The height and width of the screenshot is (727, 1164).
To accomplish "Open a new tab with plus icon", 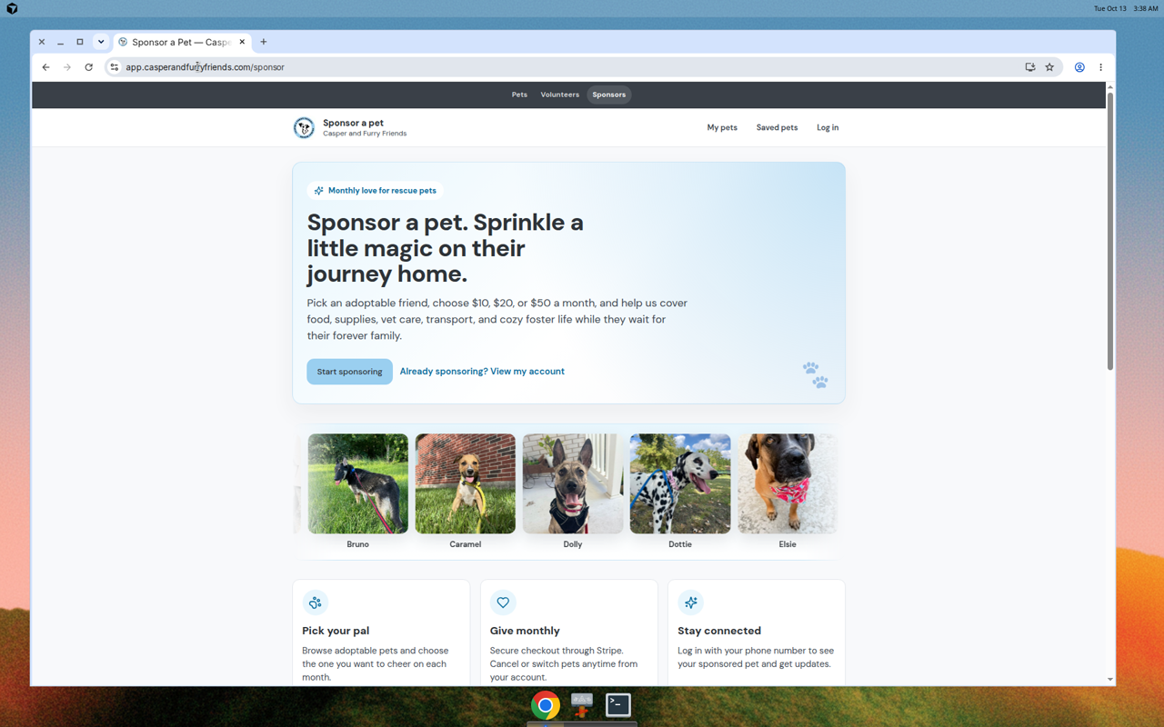I will [264, 42].
